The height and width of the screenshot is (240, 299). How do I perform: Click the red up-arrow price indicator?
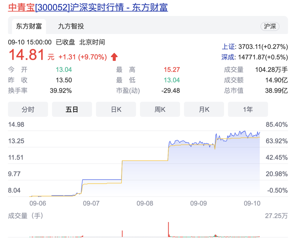[114, 57]
